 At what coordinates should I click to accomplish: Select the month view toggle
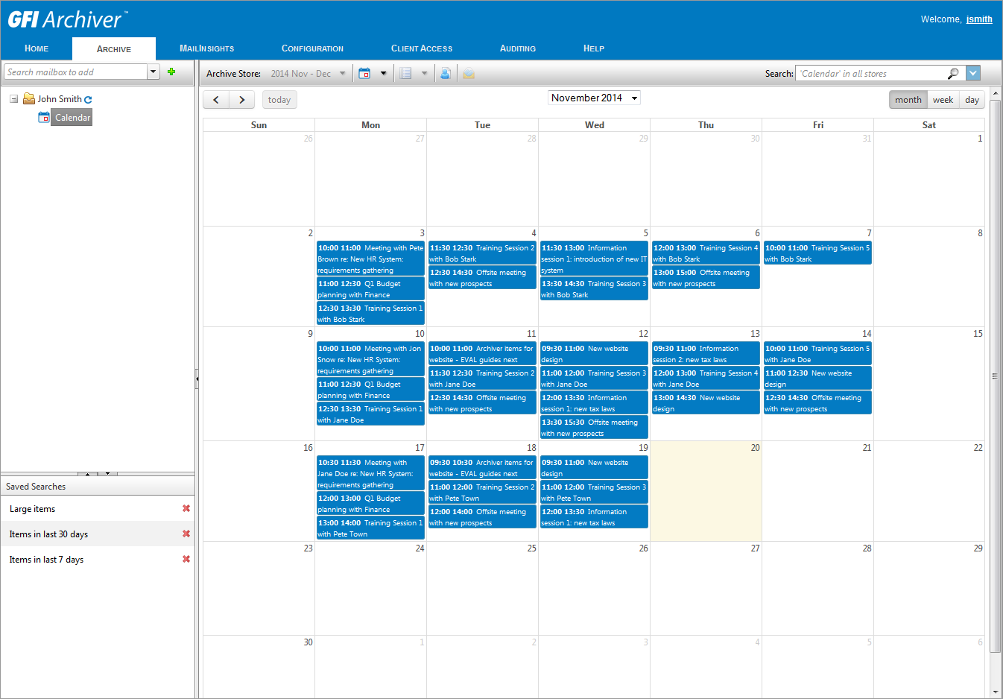tap(908, 100)
